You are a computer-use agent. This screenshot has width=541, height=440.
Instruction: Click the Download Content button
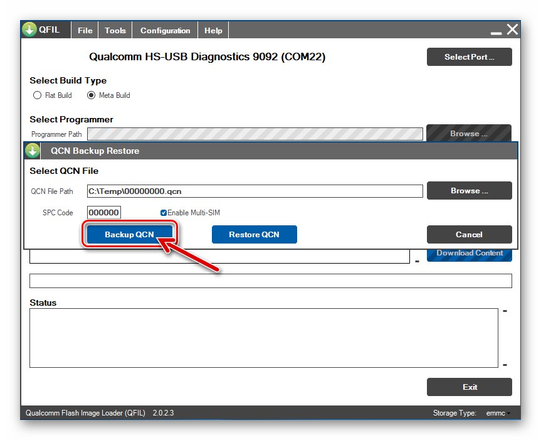click(x=470, y=255)
